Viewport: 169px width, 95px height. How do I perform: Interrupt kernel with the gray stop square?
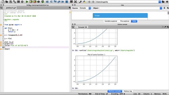pyautogui.click(x=163, y=27)
